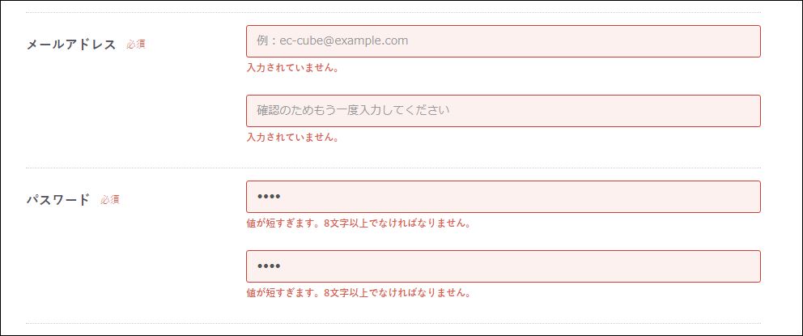The width and height of the screenshot is (803, 336).
Task: Click the 入力されていません error under first email field
Action: point(292,68)
